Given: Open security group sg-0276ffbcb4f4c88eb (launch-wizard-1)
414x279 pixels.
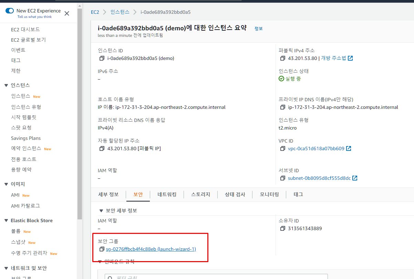Looking at the screenshot, I should click(x=151, y=249).
